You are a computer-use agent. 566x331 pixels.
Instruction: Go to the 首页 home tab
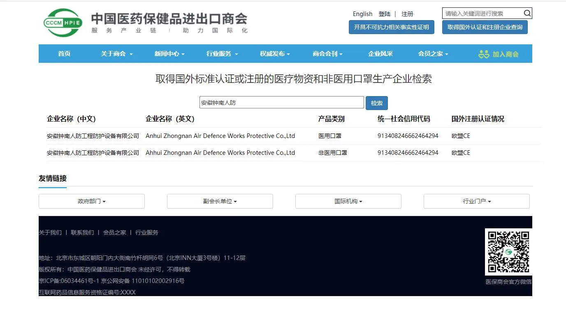coord(64,54)
